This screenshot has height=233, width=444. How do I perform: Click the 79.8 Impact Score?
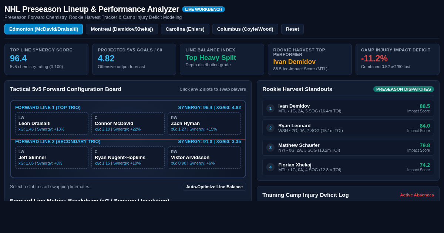(425, 145)
